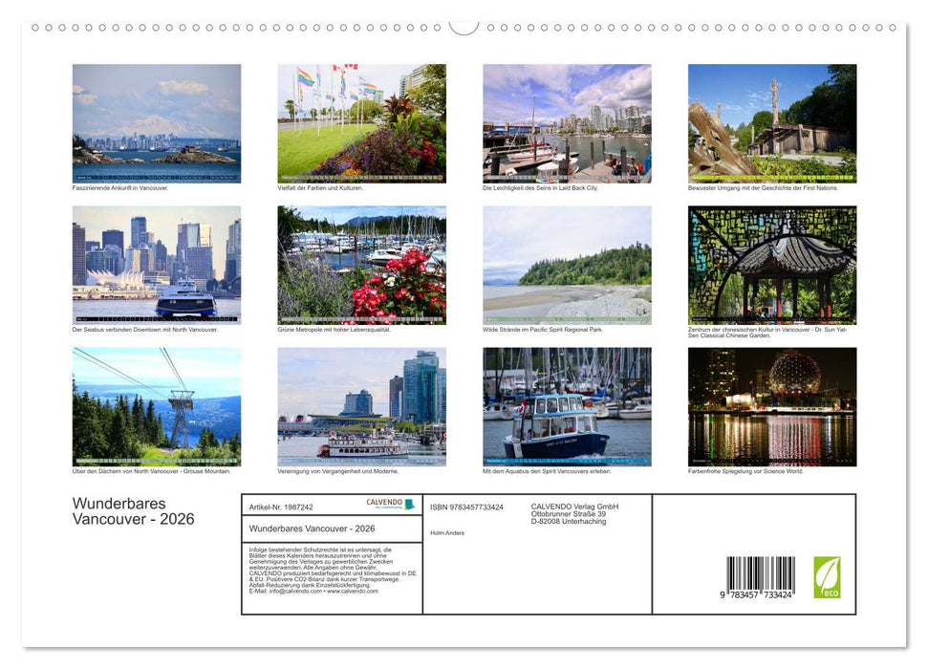Click the green eco leaf icon
Viewport: 928px width, 669px height.
(x=830, y=576)
